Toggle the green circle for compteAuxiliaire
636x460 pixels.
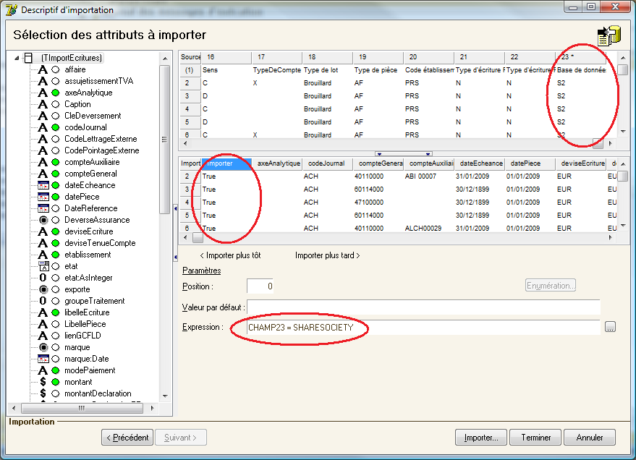coord(56,162)
